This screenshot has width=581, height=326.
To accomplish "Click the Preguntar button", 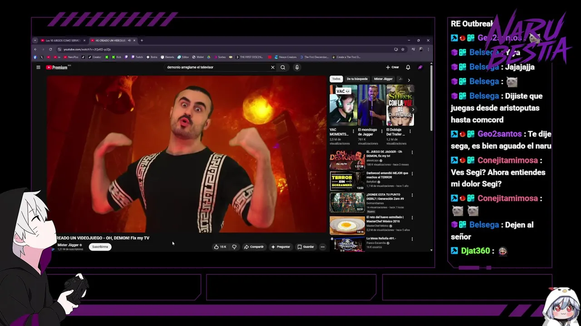I will pyautogui.click(x=281, y=247).
